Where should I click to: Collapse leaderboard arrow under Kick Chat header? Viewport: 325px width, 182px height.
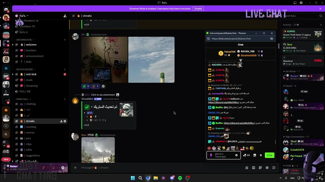coord(241,60)
